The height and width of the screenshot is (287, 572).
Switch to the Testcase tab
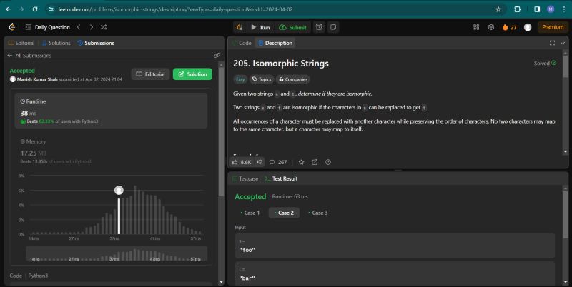(x=245, y=178)
